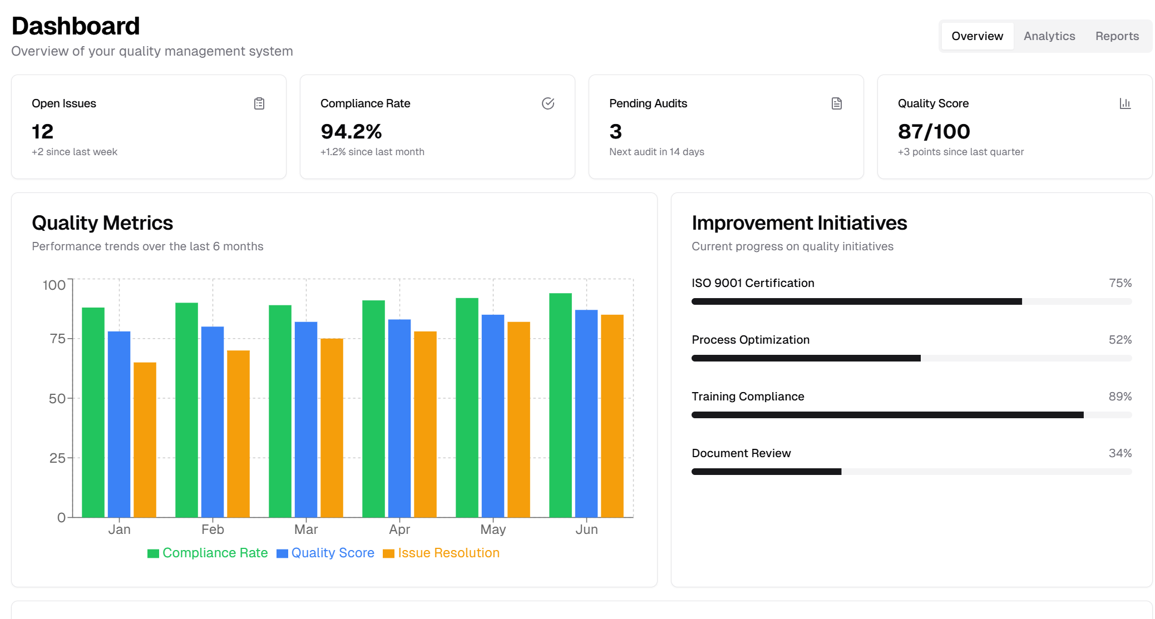Click the Document Review progress bar
This screenshot has width=1155, height=619.
click(911, 472)
